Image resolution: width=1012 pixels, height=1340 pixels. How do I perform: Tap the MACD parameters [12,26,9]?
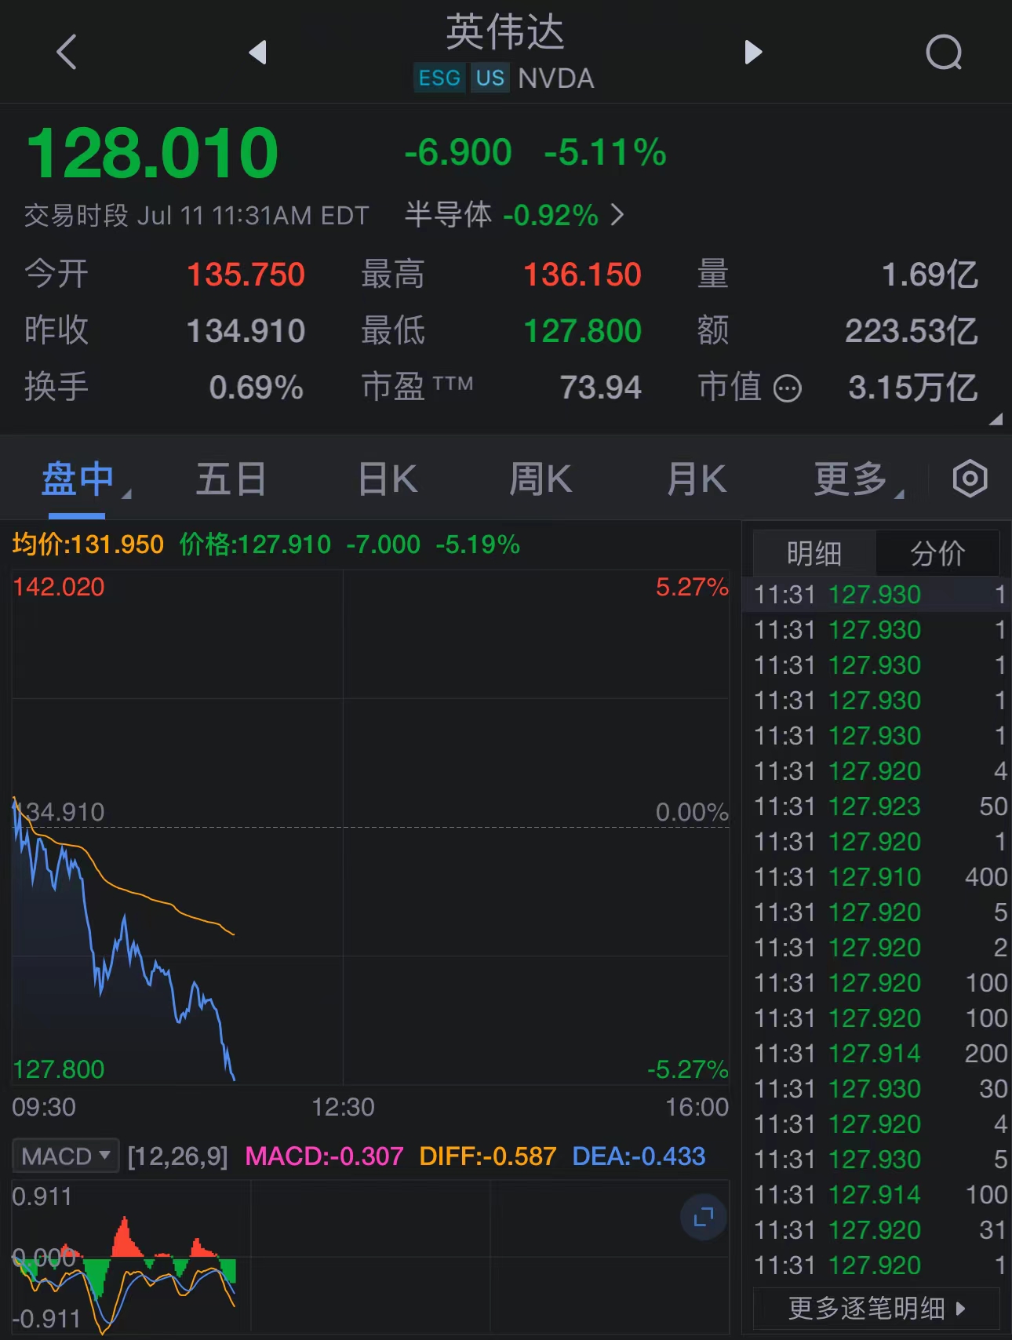[178, 1156]
